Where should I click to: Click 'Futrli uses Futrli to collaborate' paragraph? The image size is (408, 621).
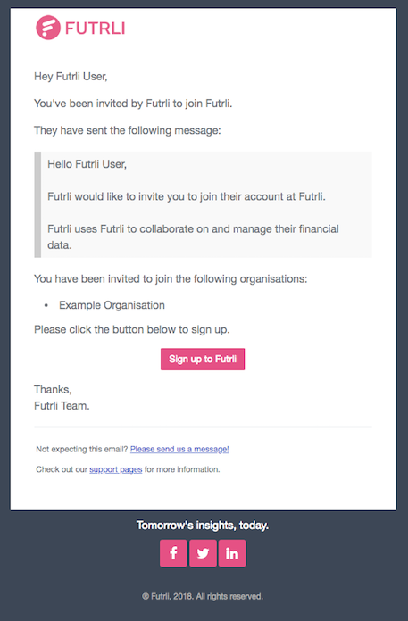coord(193,236)
